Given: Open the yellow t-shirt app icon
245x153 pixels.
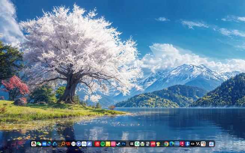Looking at the screenshot, I should [x=158, y=144].
